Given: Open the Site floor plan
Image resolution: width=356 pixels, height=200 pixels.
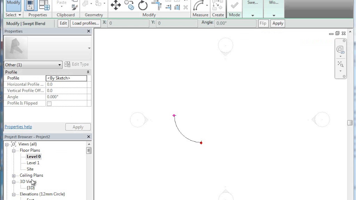Looking at the screenshot, I should pos(30,169).
